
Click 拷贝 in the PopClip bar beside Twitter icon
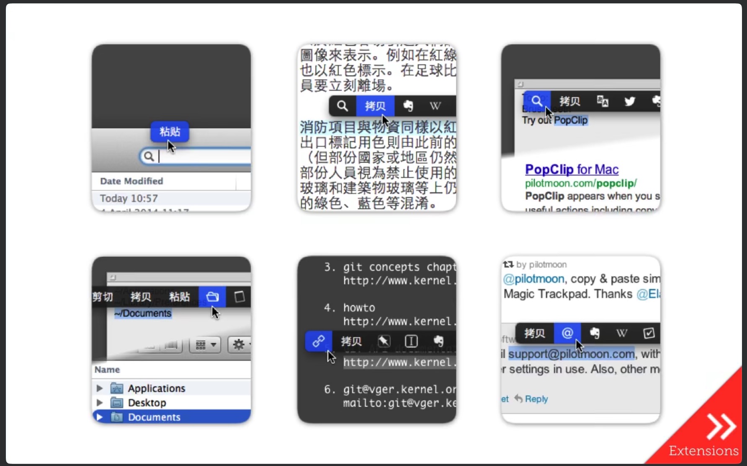pos(570,101)
